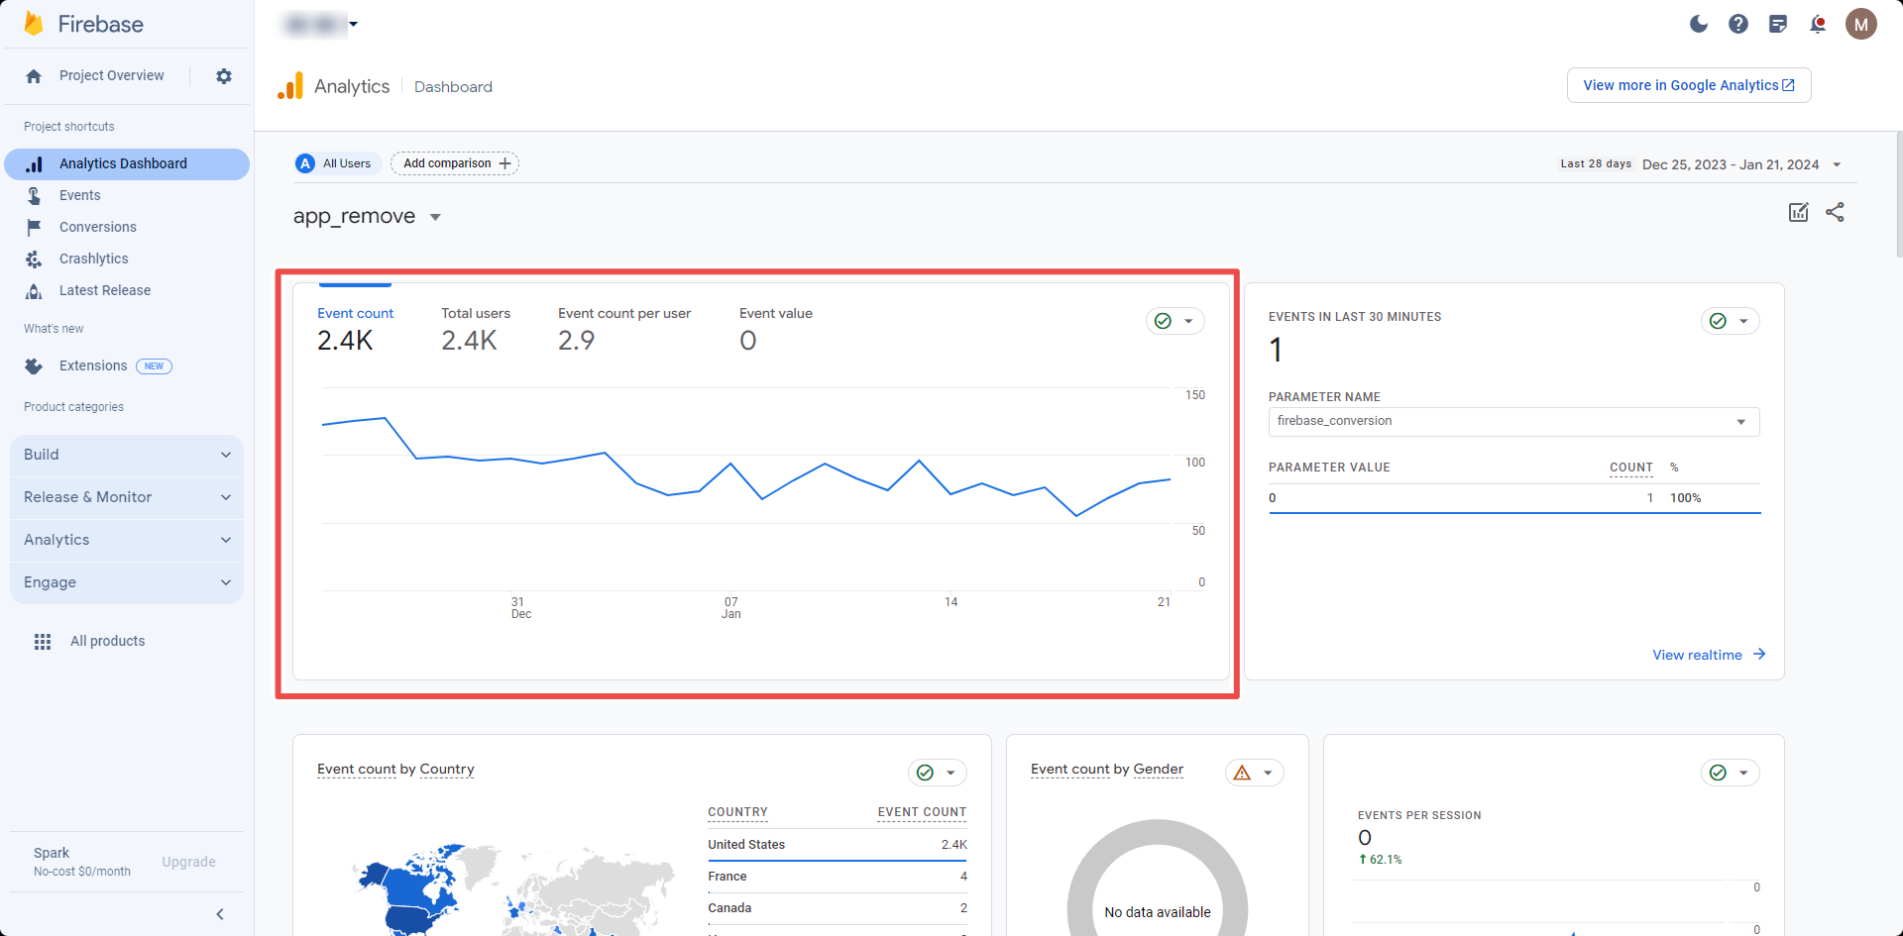The image size is (1903, 936).
Task: Open Conversions in the sidebar
Action: pos(97,228)
